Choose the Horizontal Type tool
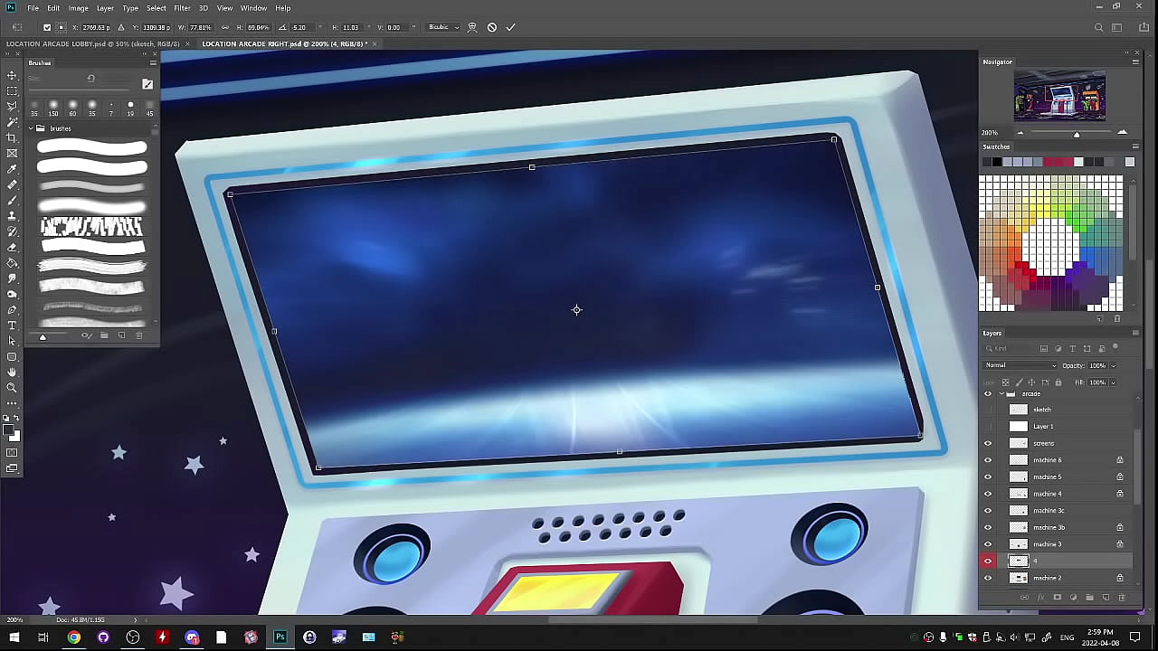Viewport: 1158px width, 651px height. pyautogui.click(x=12, y=325)
